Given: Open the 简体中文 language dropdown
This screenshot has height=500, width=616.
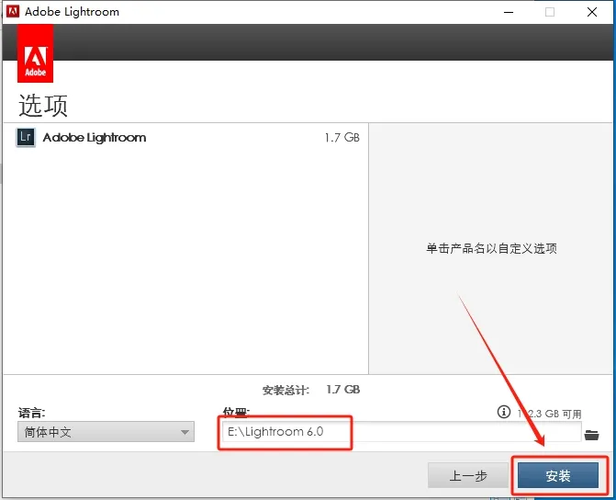Looking at the screenshot, I should (x=106, y=432).
